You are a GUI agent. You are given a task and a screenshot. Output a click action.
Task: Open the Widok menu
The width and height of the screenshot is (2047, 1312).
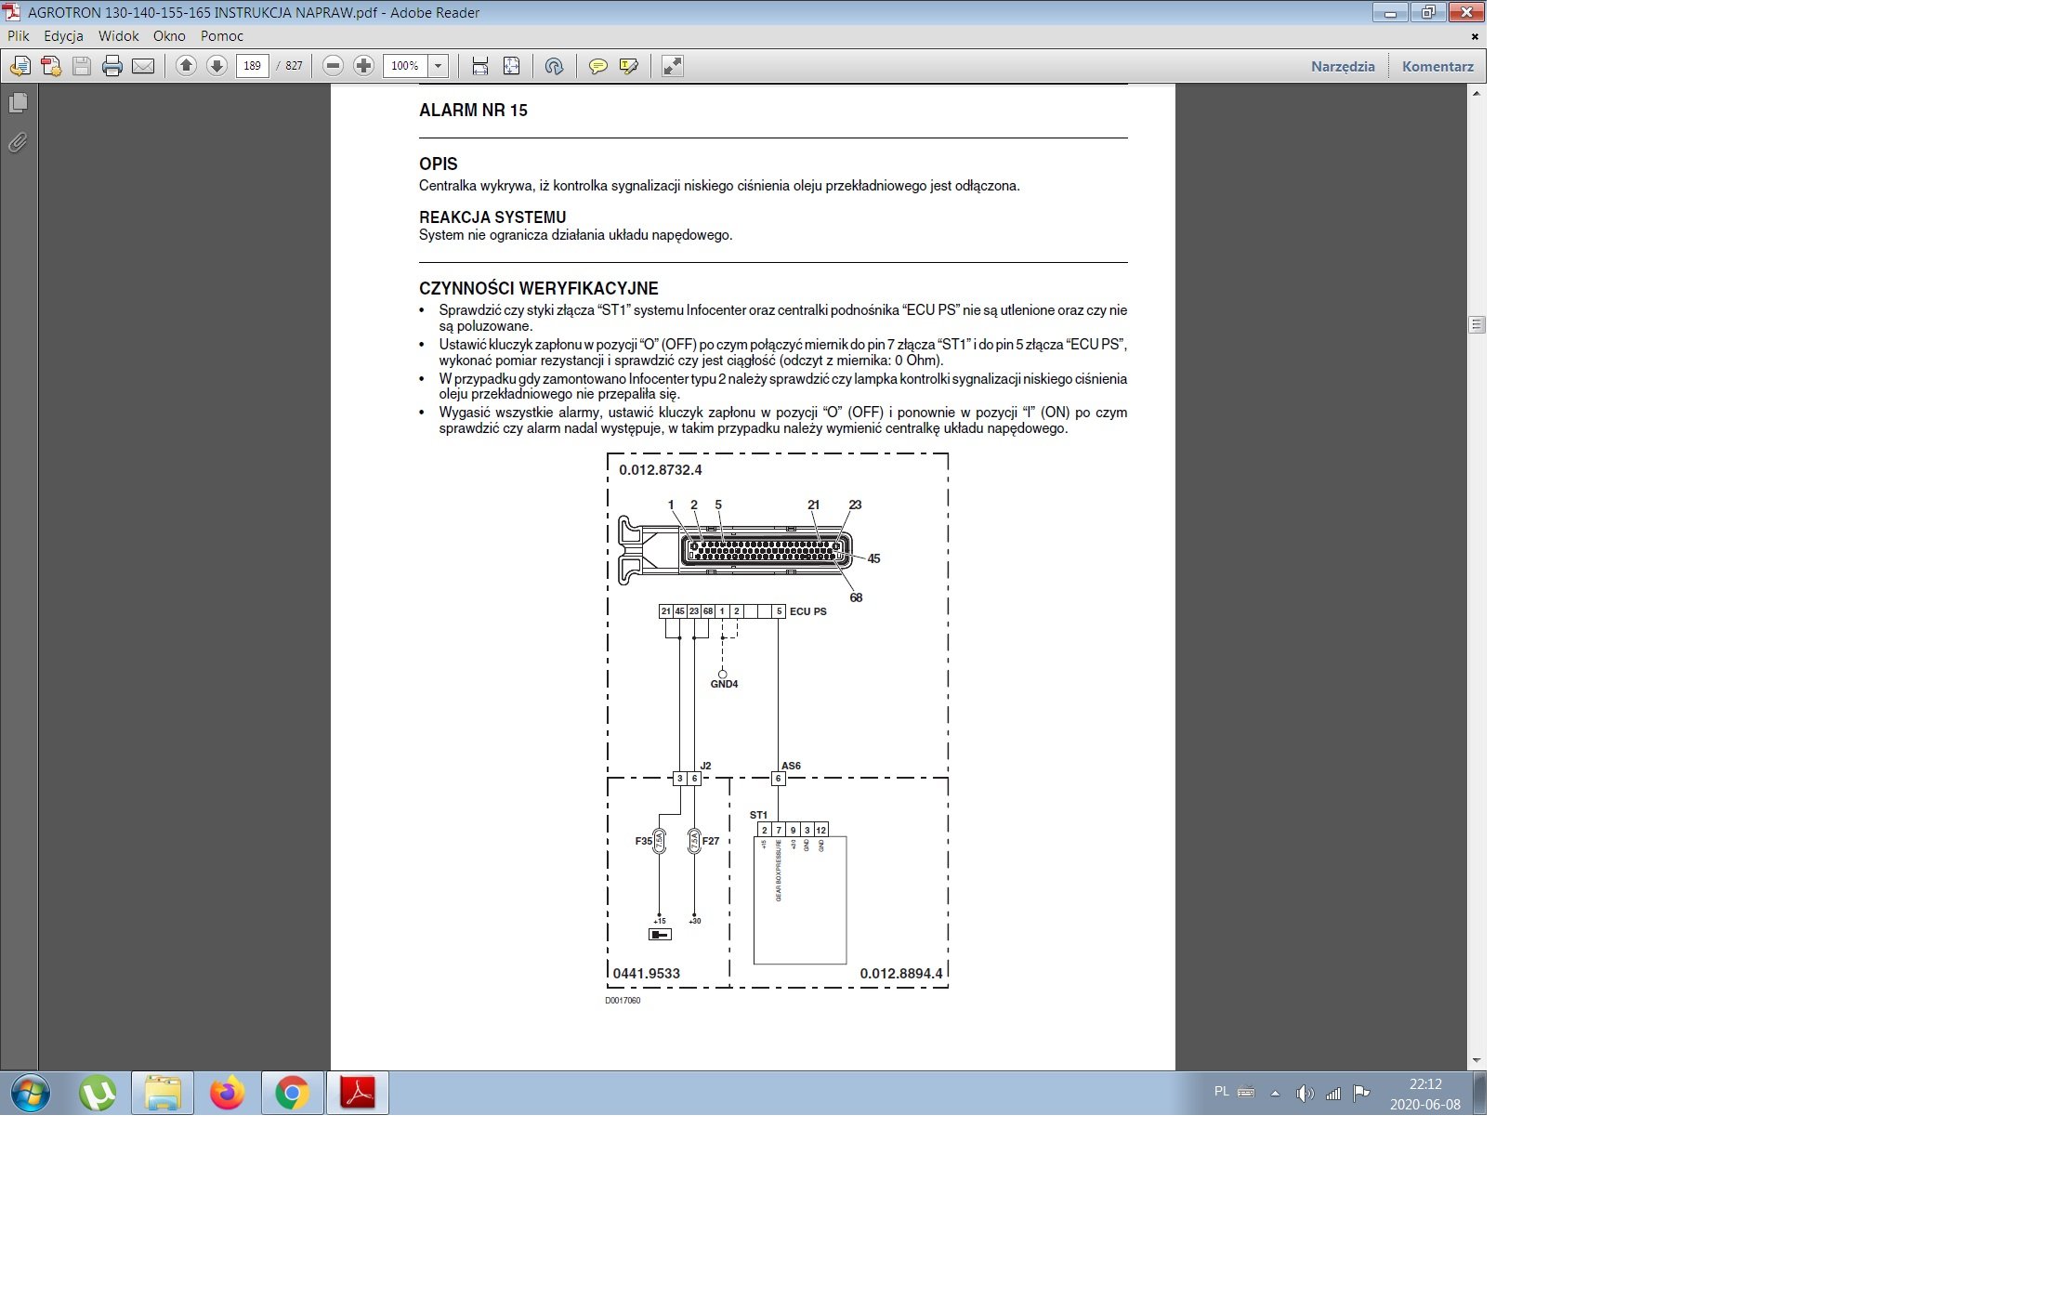(x=118, y=36)
